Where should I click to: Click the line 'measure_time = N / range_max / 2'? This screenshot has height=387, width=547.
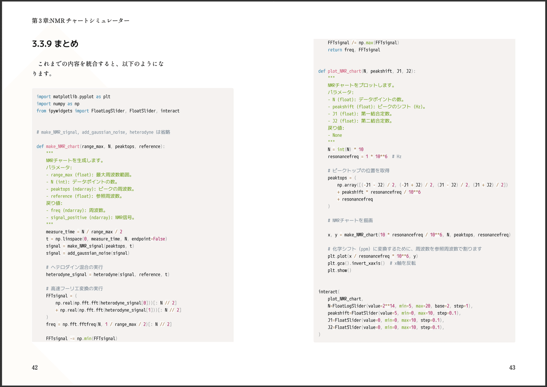click(84, 232)
